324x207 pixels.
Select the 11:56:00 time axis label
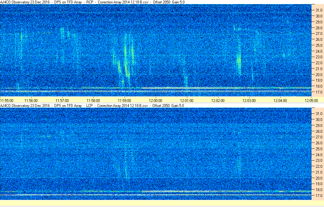[x=31, y=101]
